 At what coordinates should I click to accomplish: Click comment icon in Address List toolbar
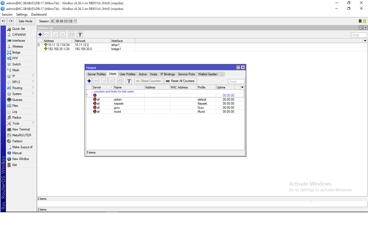click(71, 34)
